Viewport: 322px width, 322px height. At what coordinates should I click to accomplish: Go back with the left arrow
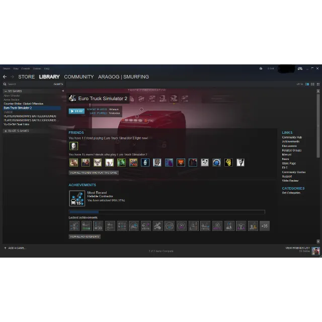[x=5, y=77]
